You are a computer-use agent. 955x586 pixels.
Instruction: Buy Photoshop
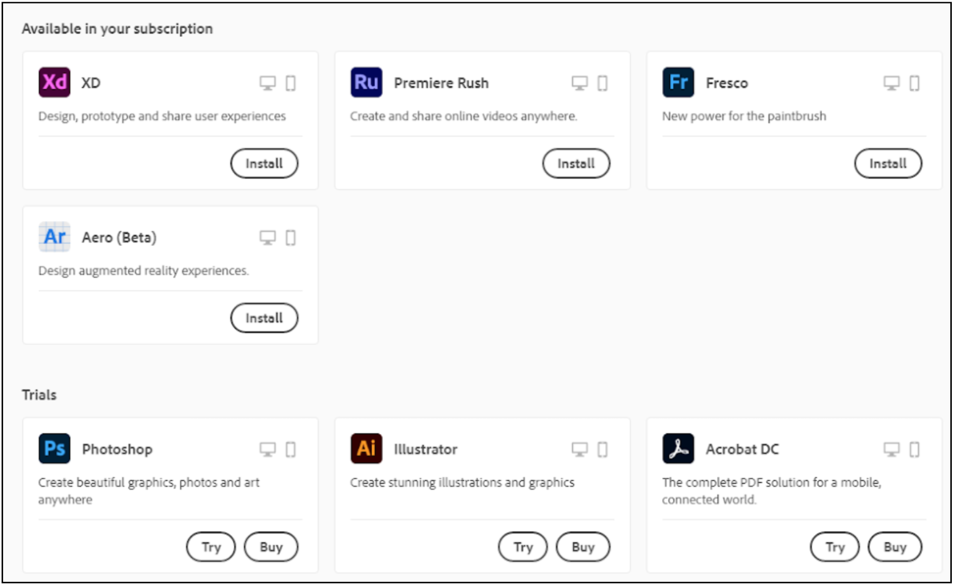pos(271,547)
